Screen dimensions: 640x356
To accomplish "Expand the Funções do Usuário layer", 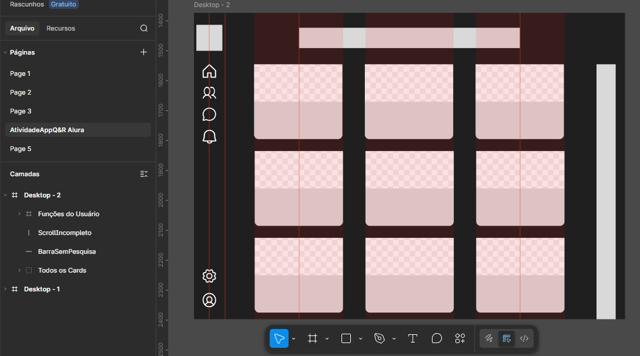I will pos(19,214).
